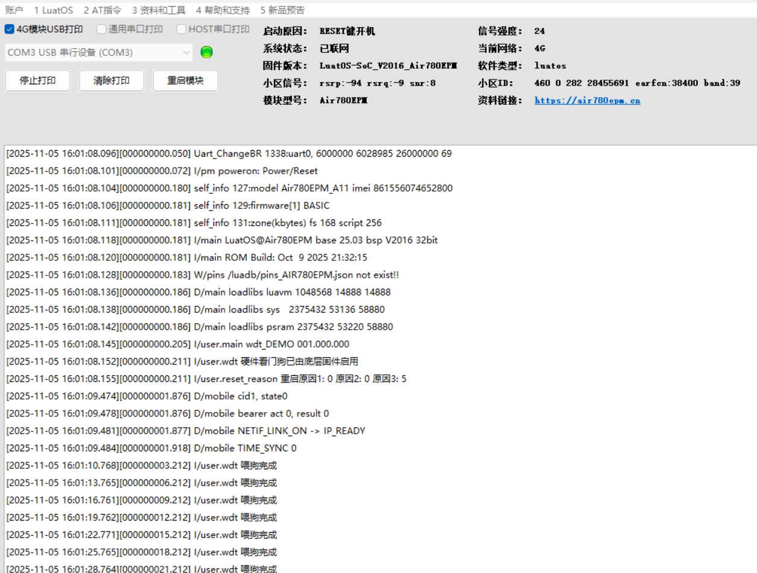
Task: Open the 2 AT指令 menu
Action: [102, 10]
